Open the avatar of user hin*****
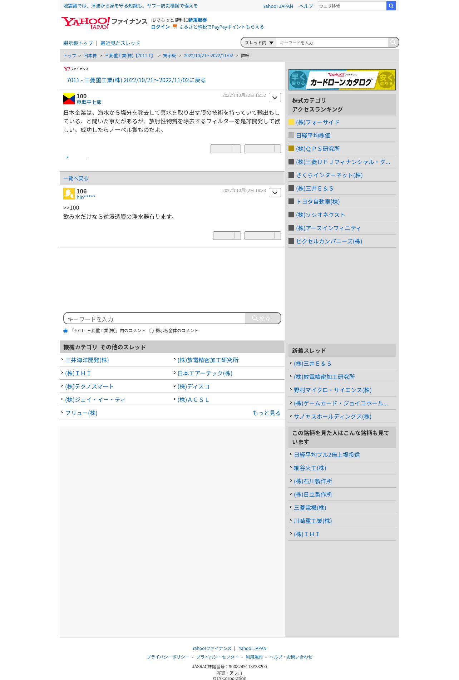459x680 pixels. tap(69, 194)
